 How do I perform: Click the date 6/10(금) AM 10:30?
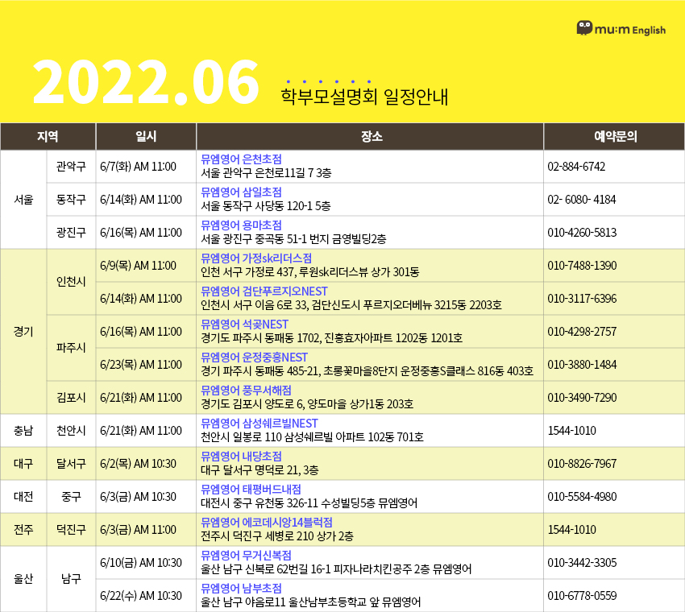tap(141, 563)
